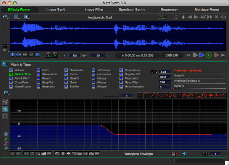This screenshot has width=229, height=165.
Task: Select the straight line envelope tool
Action: (x=5, y=109)
